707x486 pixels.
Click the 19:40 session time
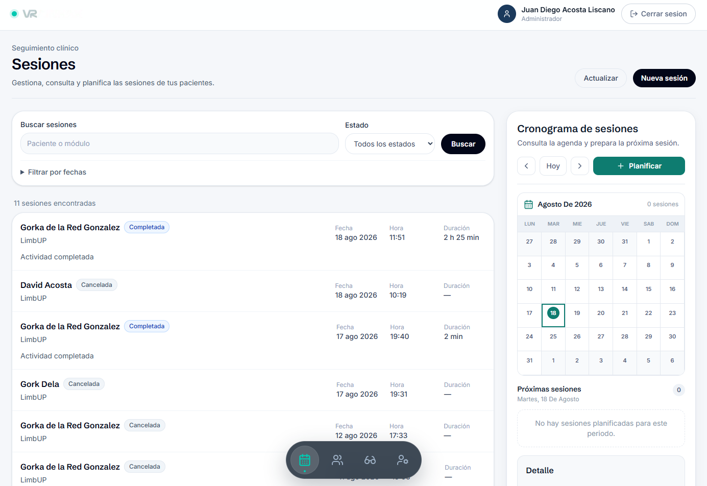pyautogui.click(x=400, y=336)
